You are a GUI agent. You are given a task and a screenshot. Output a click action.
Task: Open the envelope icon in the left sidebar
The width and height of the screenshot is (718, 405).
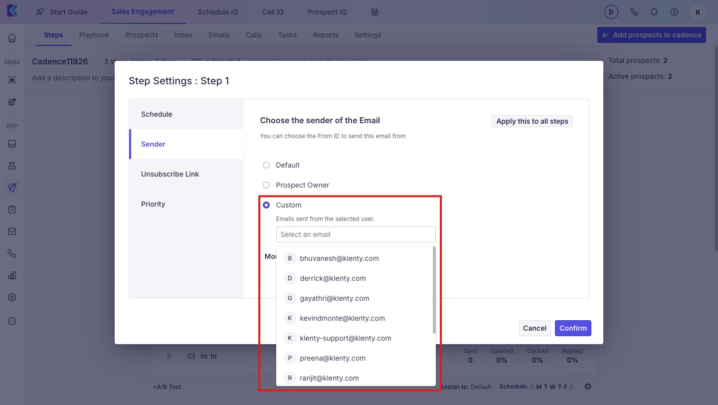pos(12,231)
